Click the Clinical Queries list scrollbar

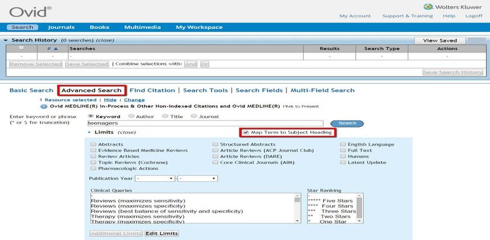coord(297,208)
